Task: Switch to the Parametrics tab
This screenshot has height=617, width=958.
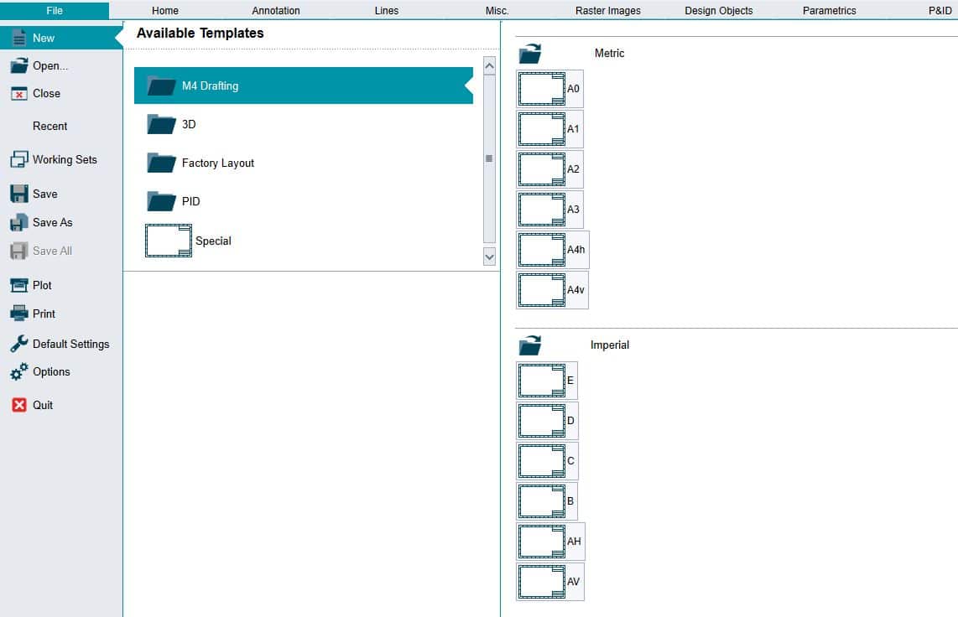Action: click(x=829, y=11)
